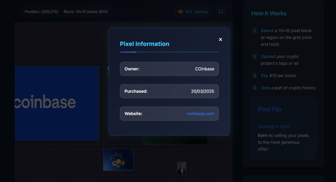Viewport: 336px width, 182px height.
Task: Click the Purchased date 20/03/2025
Action: pos(203,91)
